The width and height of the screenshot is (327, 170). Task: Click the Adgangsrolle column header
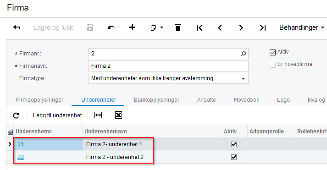pos(271,132)
